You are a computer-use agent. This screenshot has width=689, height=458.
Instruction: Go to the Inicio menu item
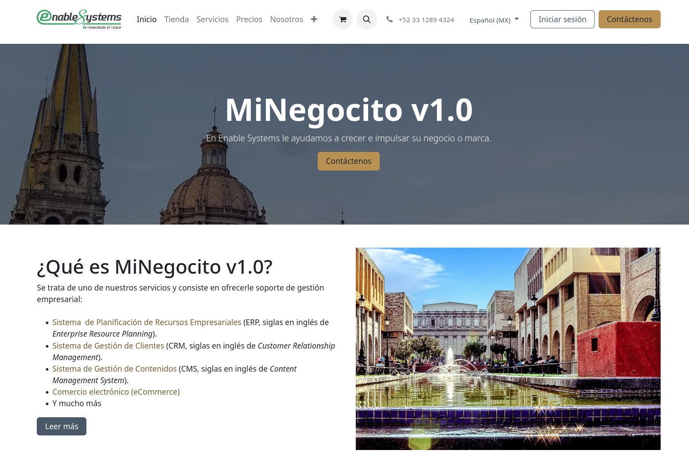146,19
